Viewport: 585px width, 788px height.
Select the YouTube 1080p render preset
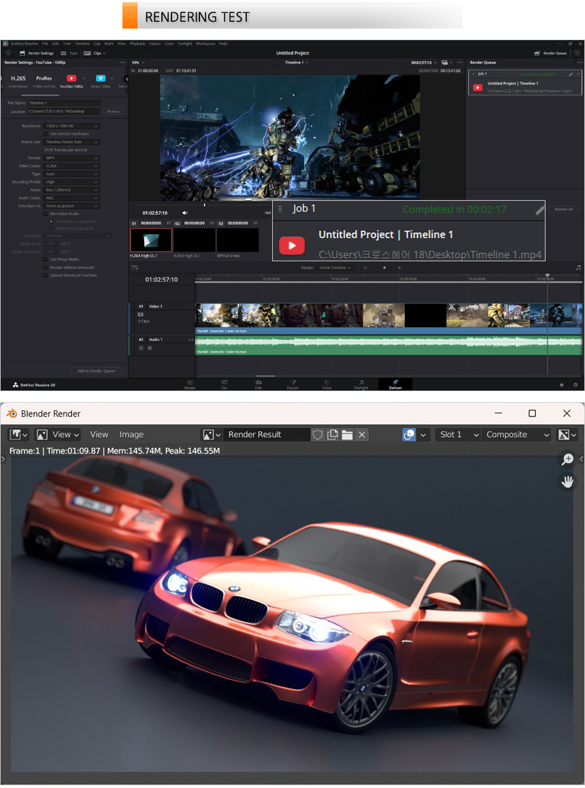(71, 79)
